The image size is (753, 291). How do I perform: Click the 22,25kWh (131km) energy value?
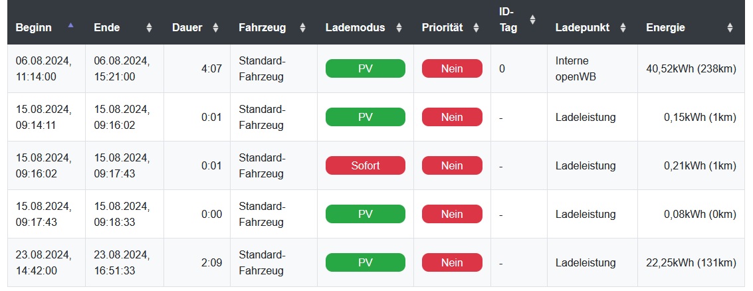point(691,262)
